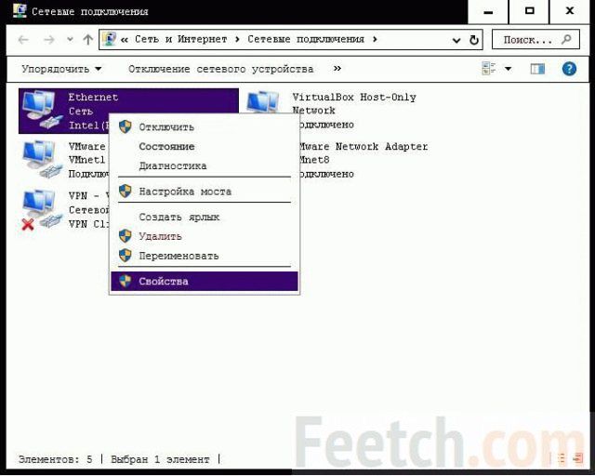595x476 pixels.
Task: Click the 'Ethernet' connection name
Action: coord(93,98)
